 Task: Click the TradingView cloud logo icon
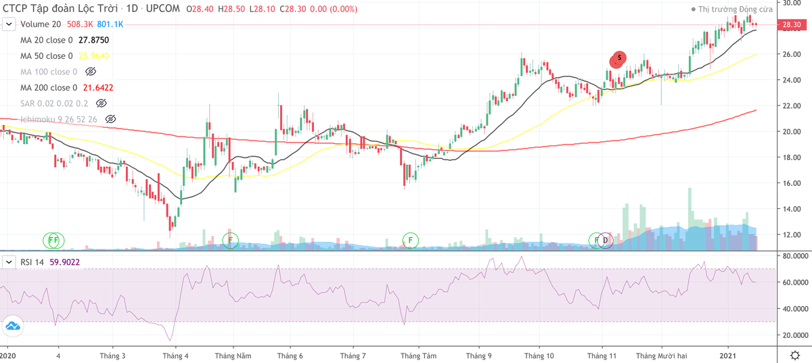14,326
